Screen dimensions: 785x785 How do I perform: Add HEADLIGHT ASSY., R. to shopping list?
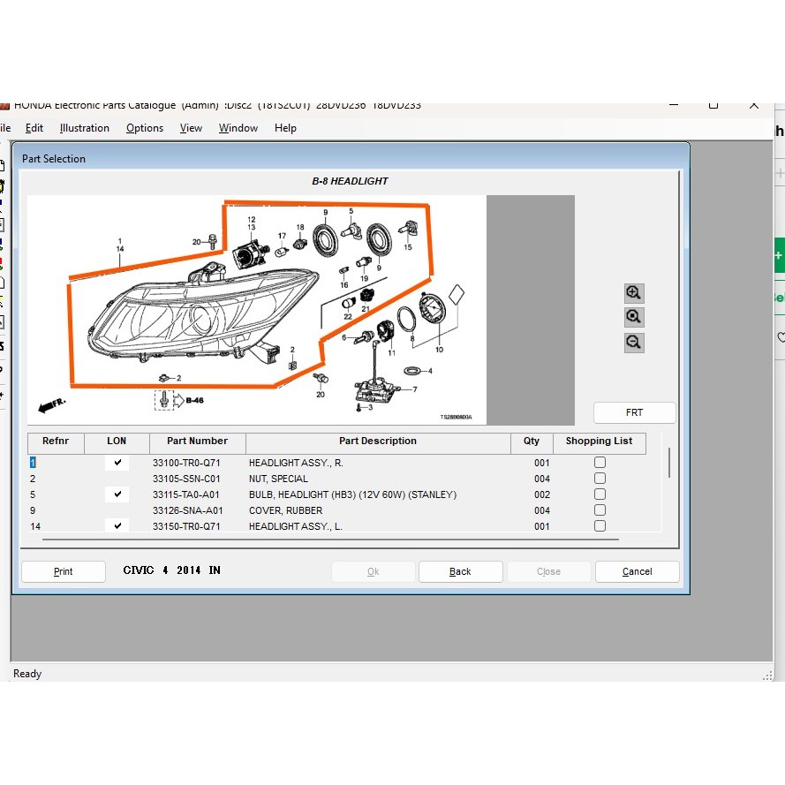600,463
